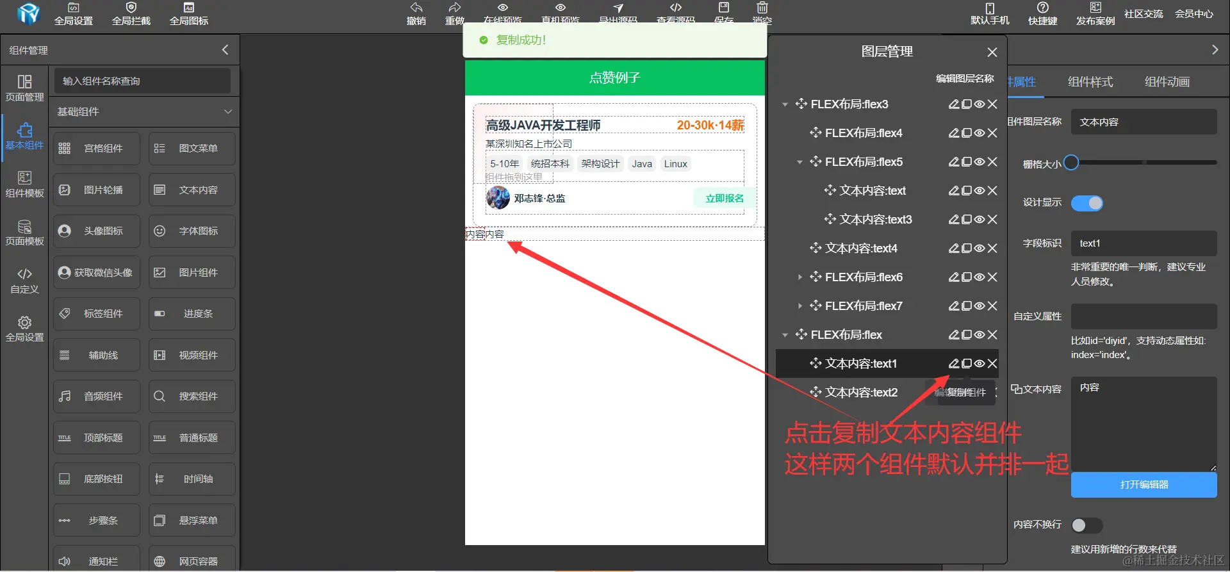Image resolution: width=1230 pixels, height=572 pixels.
Task: Click 打开编辑器 button
Action: pos(1144,485)
